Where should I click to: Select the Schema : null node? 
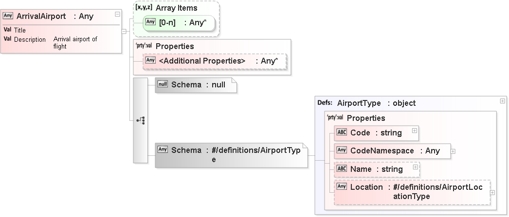point(196,85)
